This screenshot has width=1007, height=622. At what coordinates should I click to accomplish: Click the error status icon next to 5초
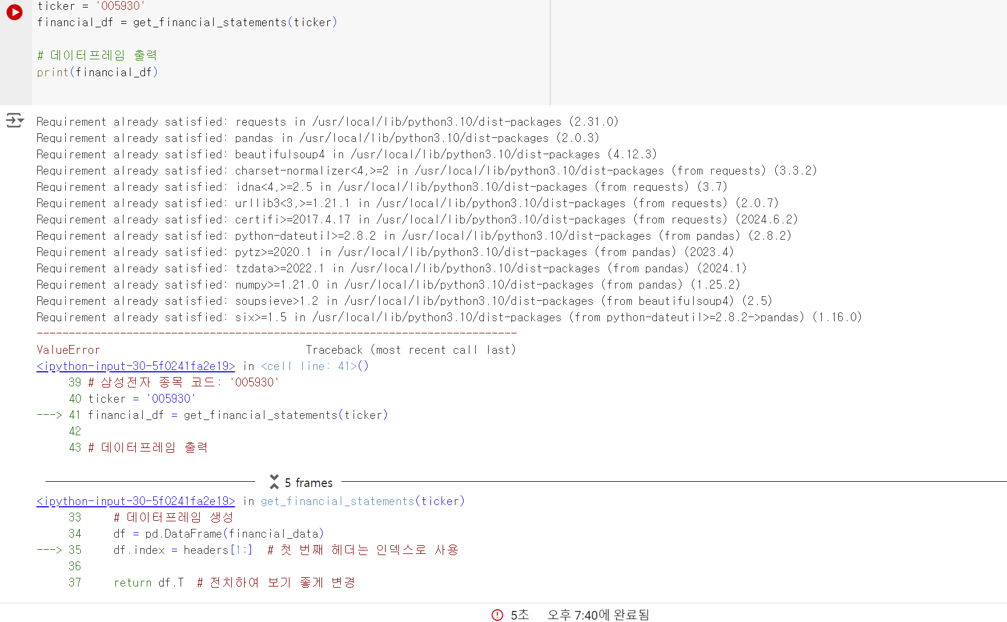[497, 615]
